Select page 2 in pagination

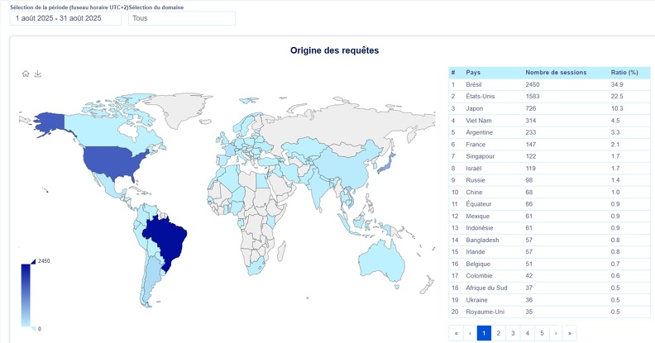499,333
